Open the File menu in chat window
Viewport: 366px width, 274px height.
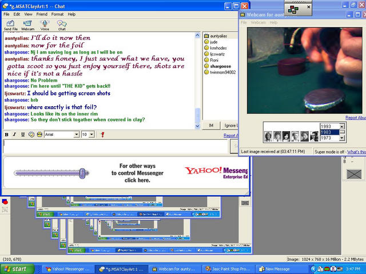(6, 14)
